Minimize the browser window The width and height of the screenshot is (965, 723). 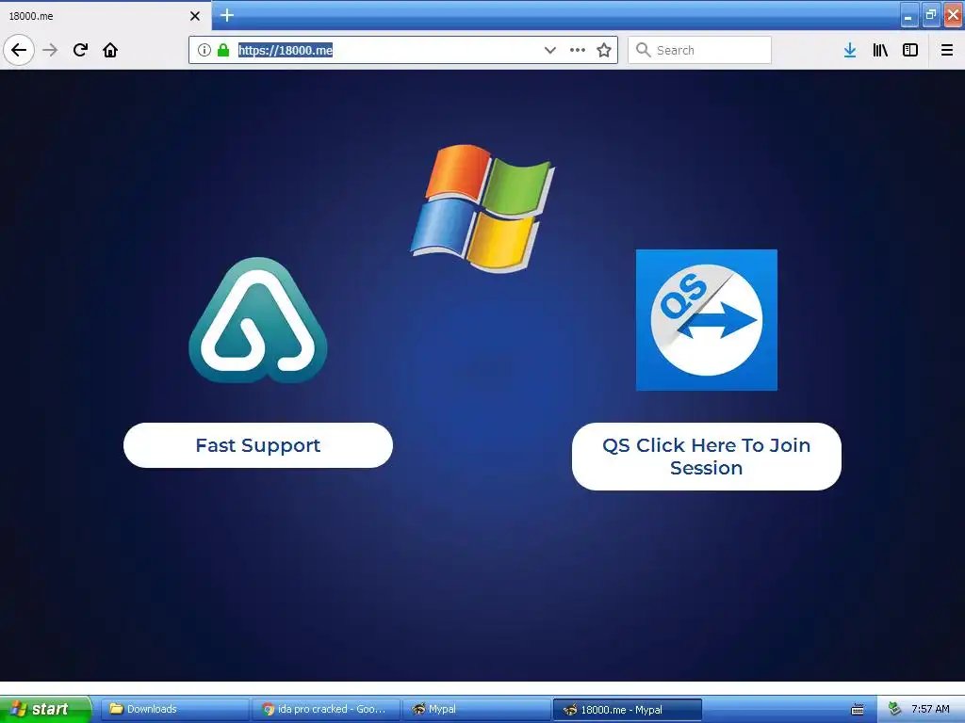click(909, 15)
